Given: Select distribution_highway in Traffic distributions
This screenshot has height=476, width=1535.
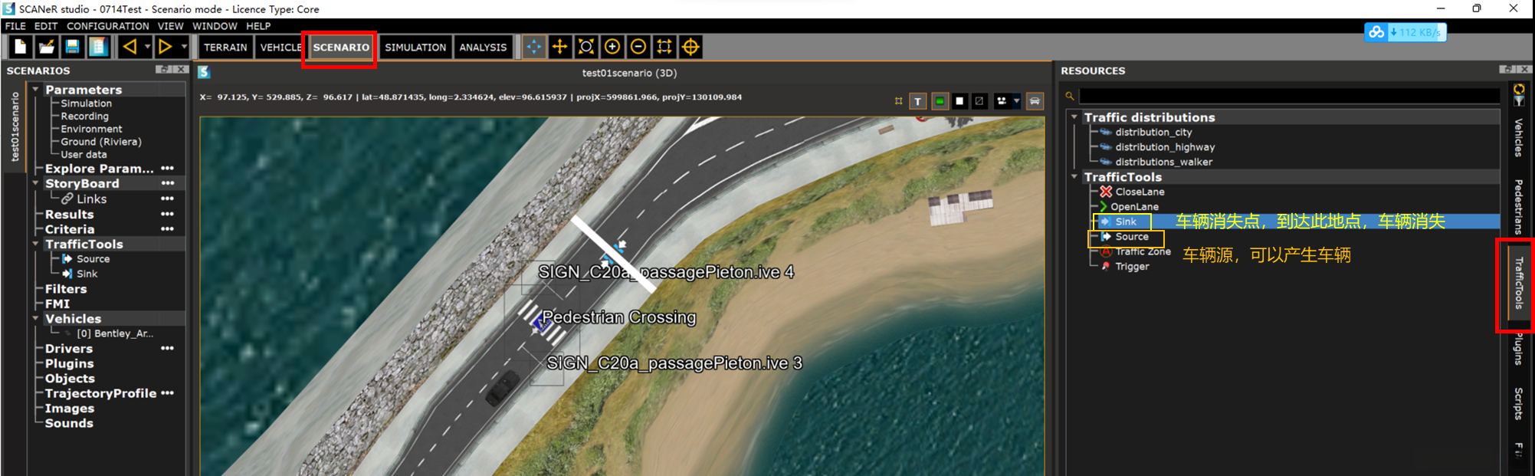Looking at the screenshot, I should click(x=1165, y=147).
